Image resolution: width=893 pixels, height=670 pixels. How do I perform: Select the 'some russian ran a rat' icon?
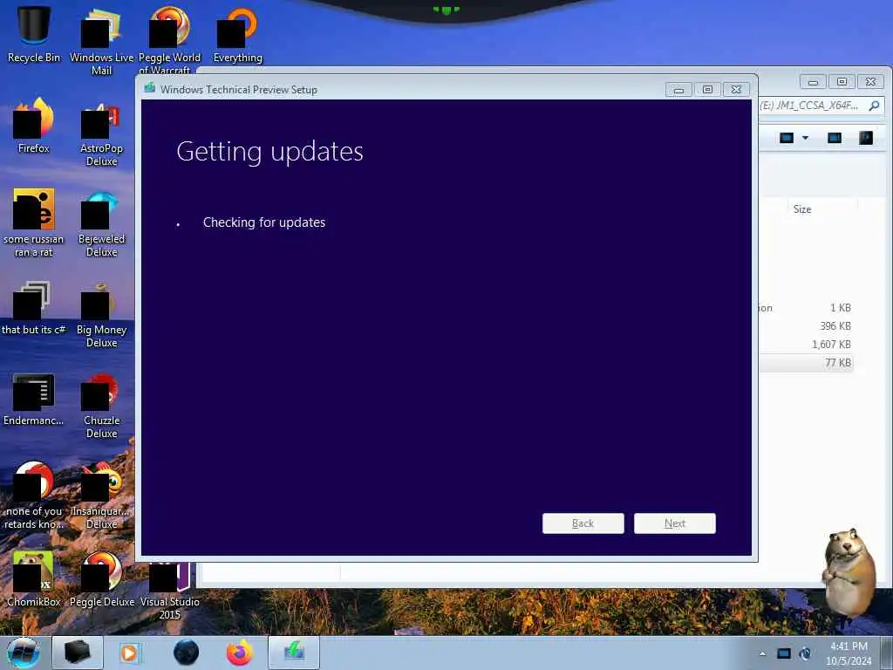pos(34,223)
